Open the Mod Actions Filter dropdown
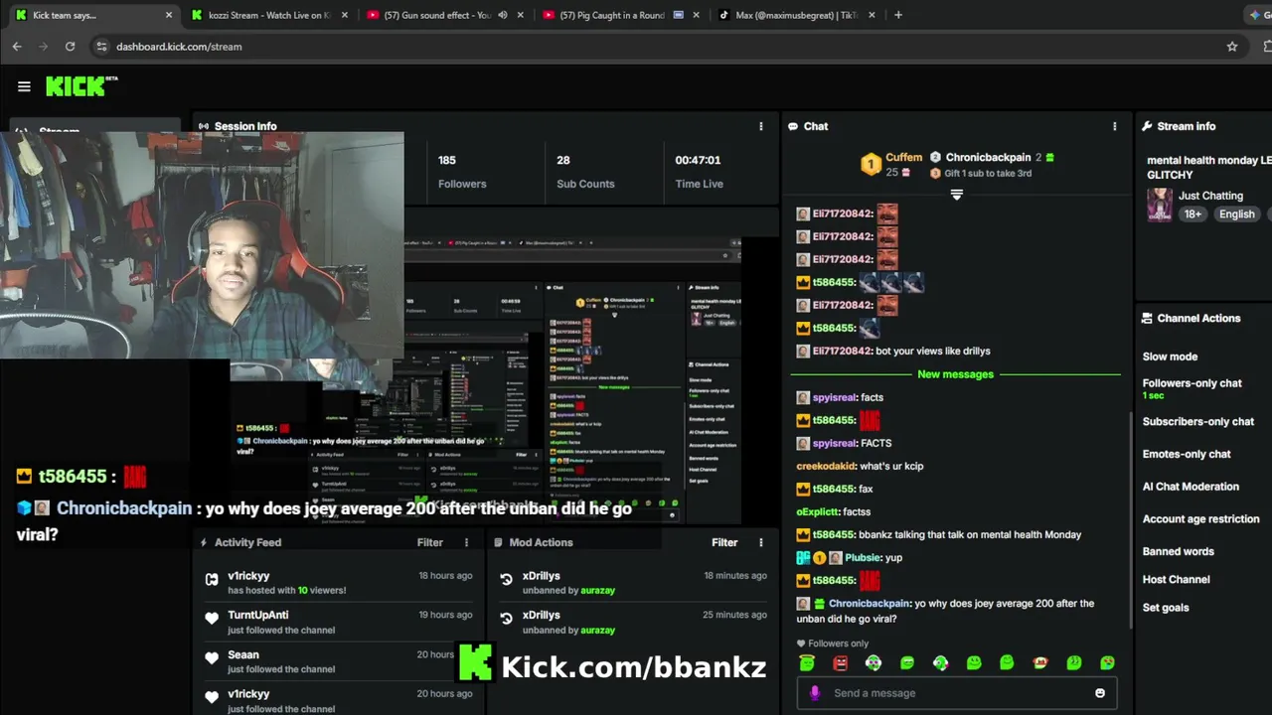The width and height of the screenshot is (1272, 715). pos(724,542)
